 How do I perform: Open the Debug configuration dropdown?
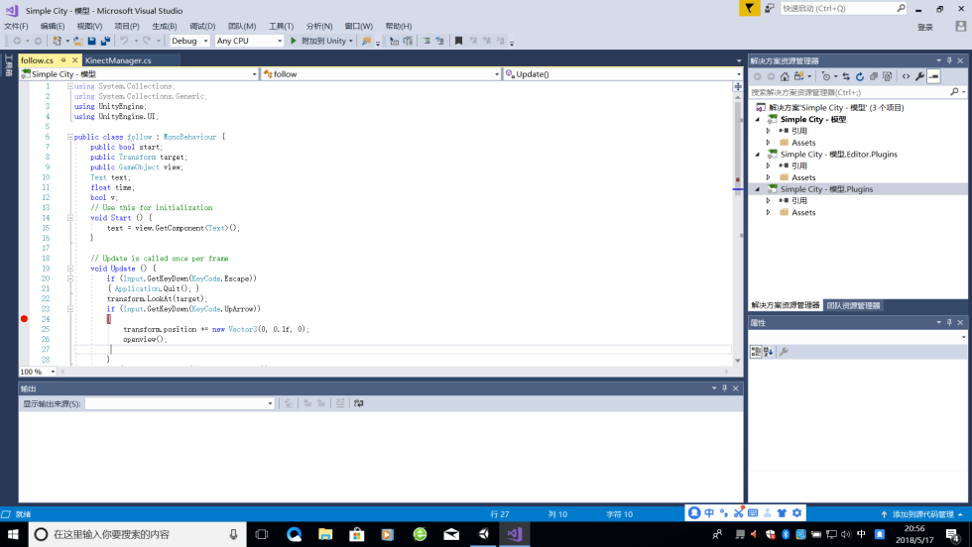click(189, 41)
